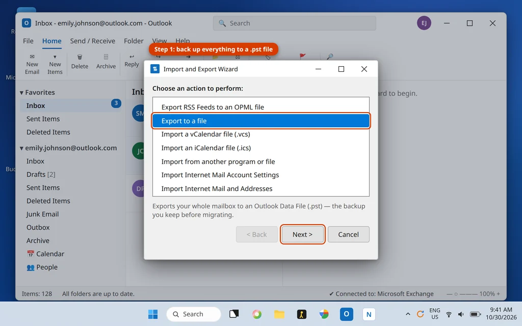Click the zoom out minus in status bar
Screen dimensions: 522x326
point(449,294)
